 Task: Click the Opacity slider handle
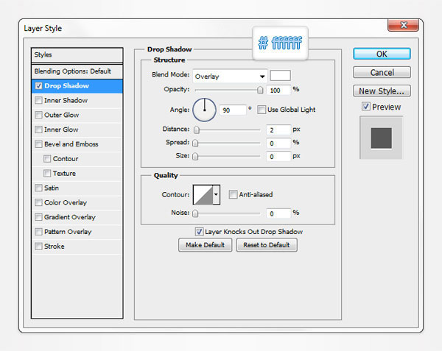coord(260,90)
